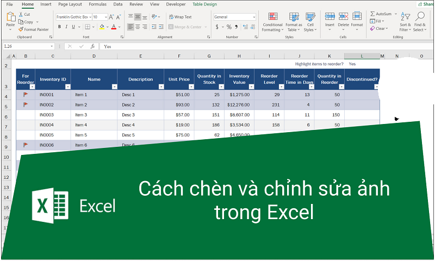Switch to the Insert tab
Image resolution: width=435 pixels, height=261 pixels.
[x=46, y=4]
